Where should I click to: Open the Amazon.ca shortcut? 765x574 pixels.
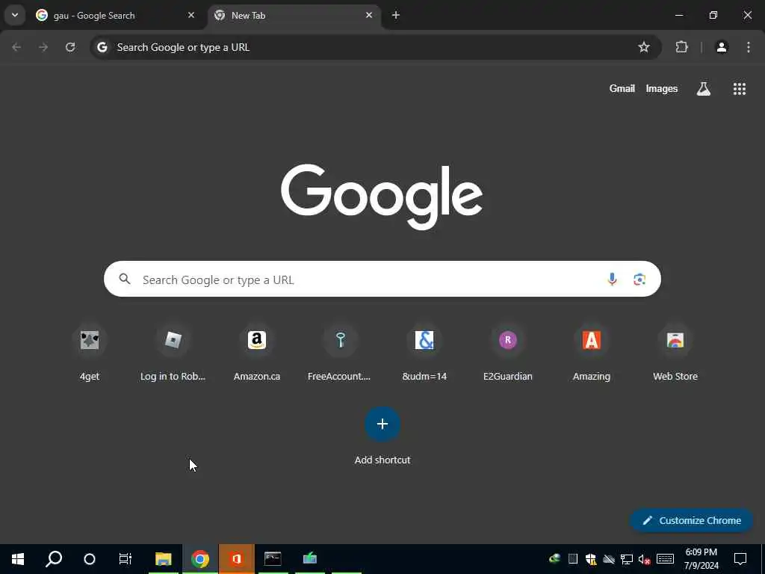pos(257,353)
